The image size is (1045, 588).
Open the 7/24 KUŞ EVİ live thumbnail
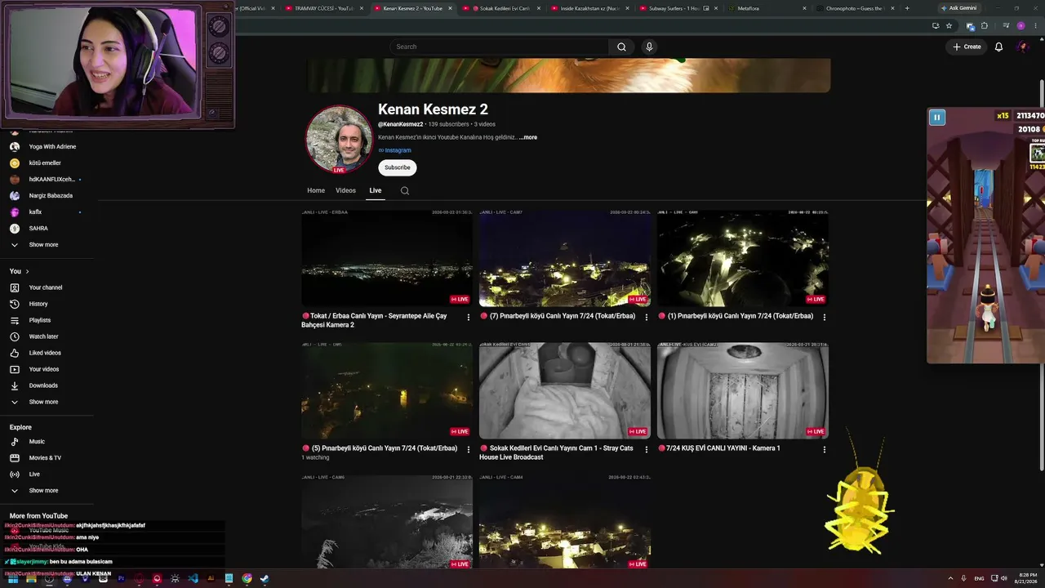[x=743, y=390]
